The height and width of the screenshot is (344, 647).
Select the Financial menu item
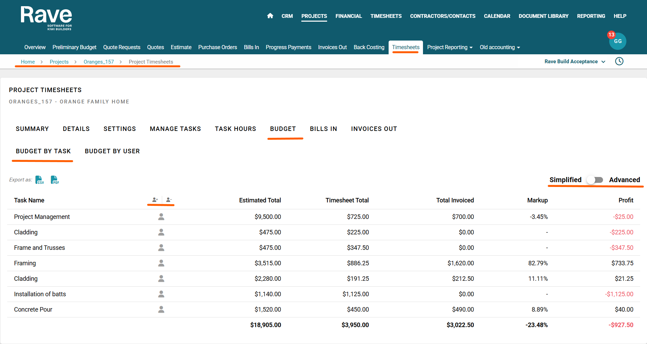(348, 16)
